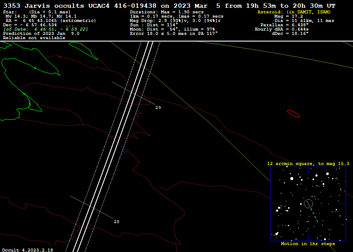This screenshot has height=252, width=353.
Task: Click the 'Durations: Max = 1.90 secs' line
Action: (x=167, y=12)
